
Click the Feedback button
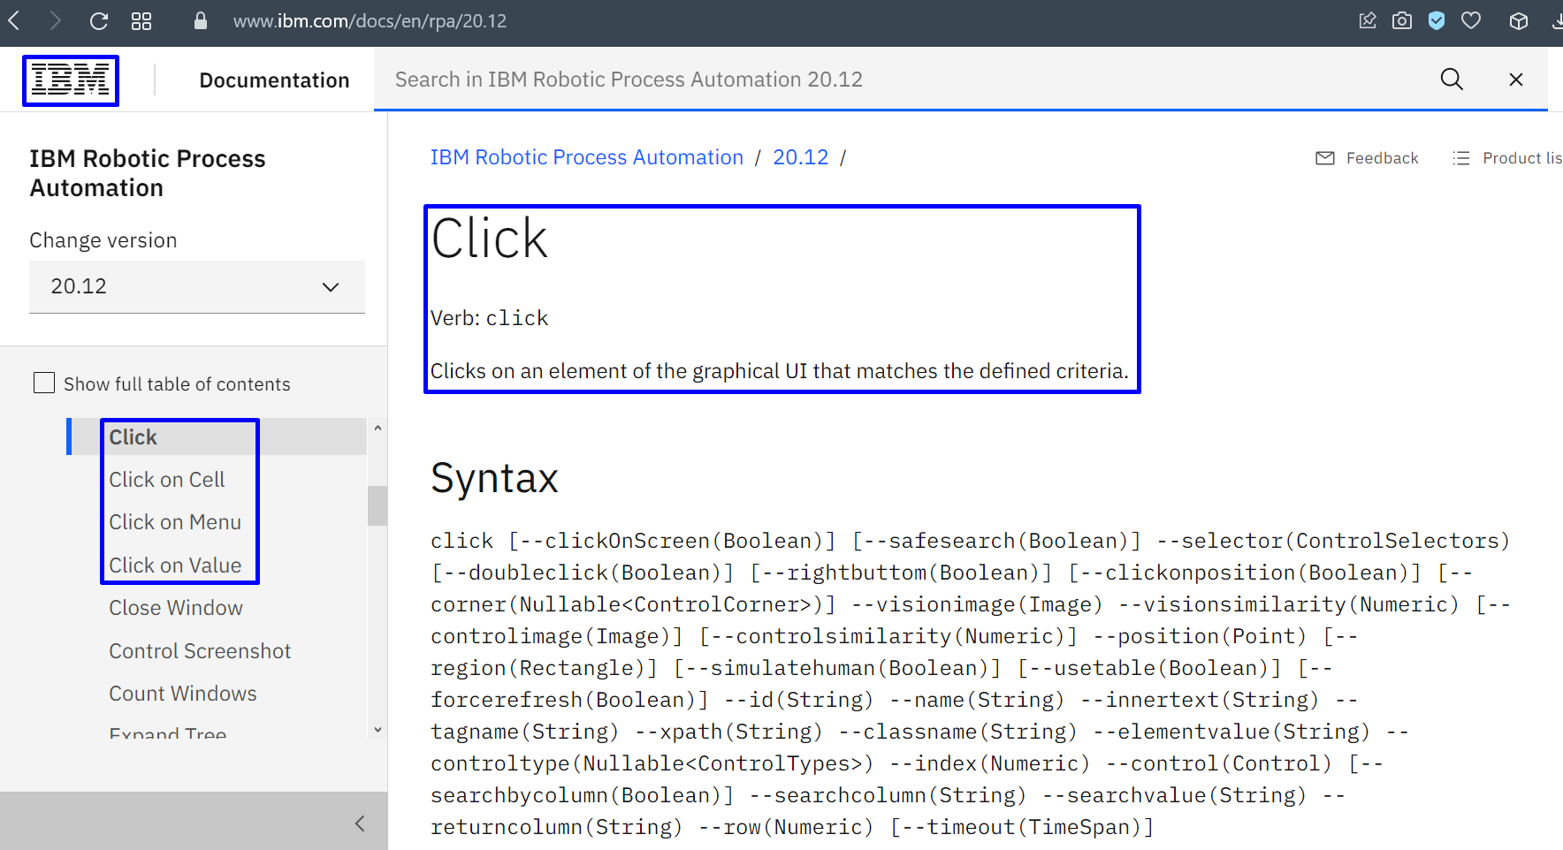tap(1367, 158)
